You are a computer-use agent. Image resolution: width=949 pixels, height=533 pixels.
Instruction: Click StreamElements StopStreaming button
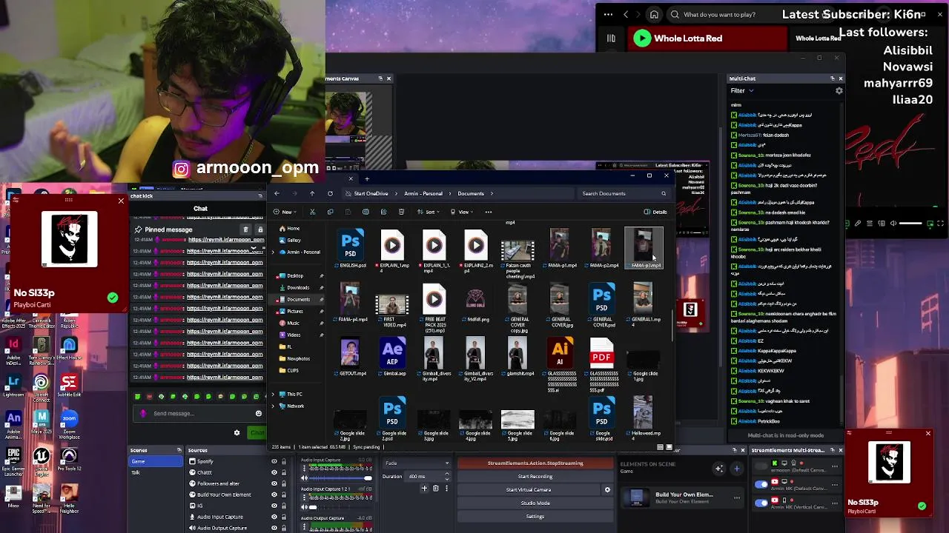(x=535, y=463)
